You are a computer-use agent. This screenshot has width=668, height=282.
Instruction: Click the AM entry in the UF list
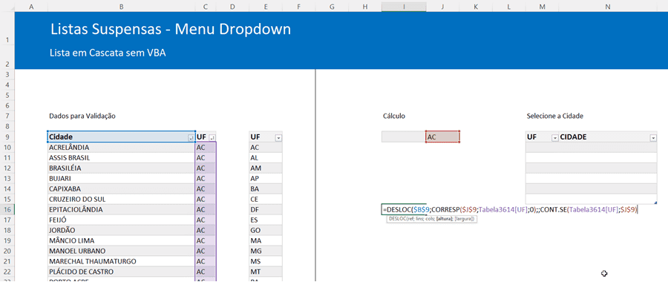266,168
